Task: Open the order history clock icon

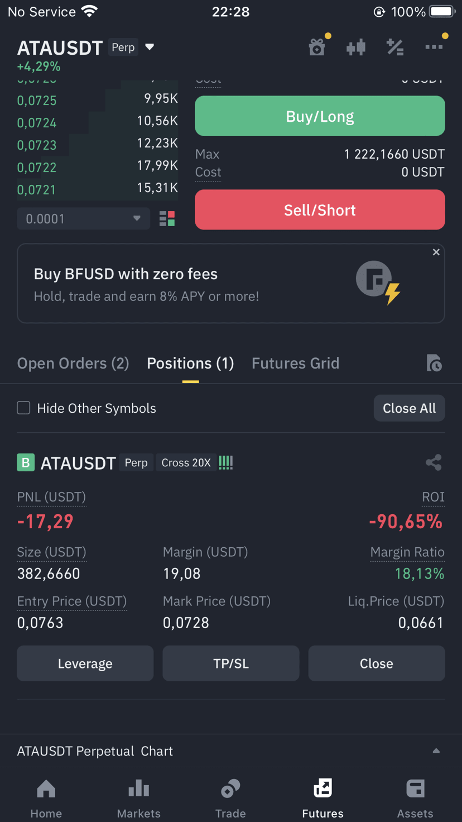Action: tap(434, 363)
